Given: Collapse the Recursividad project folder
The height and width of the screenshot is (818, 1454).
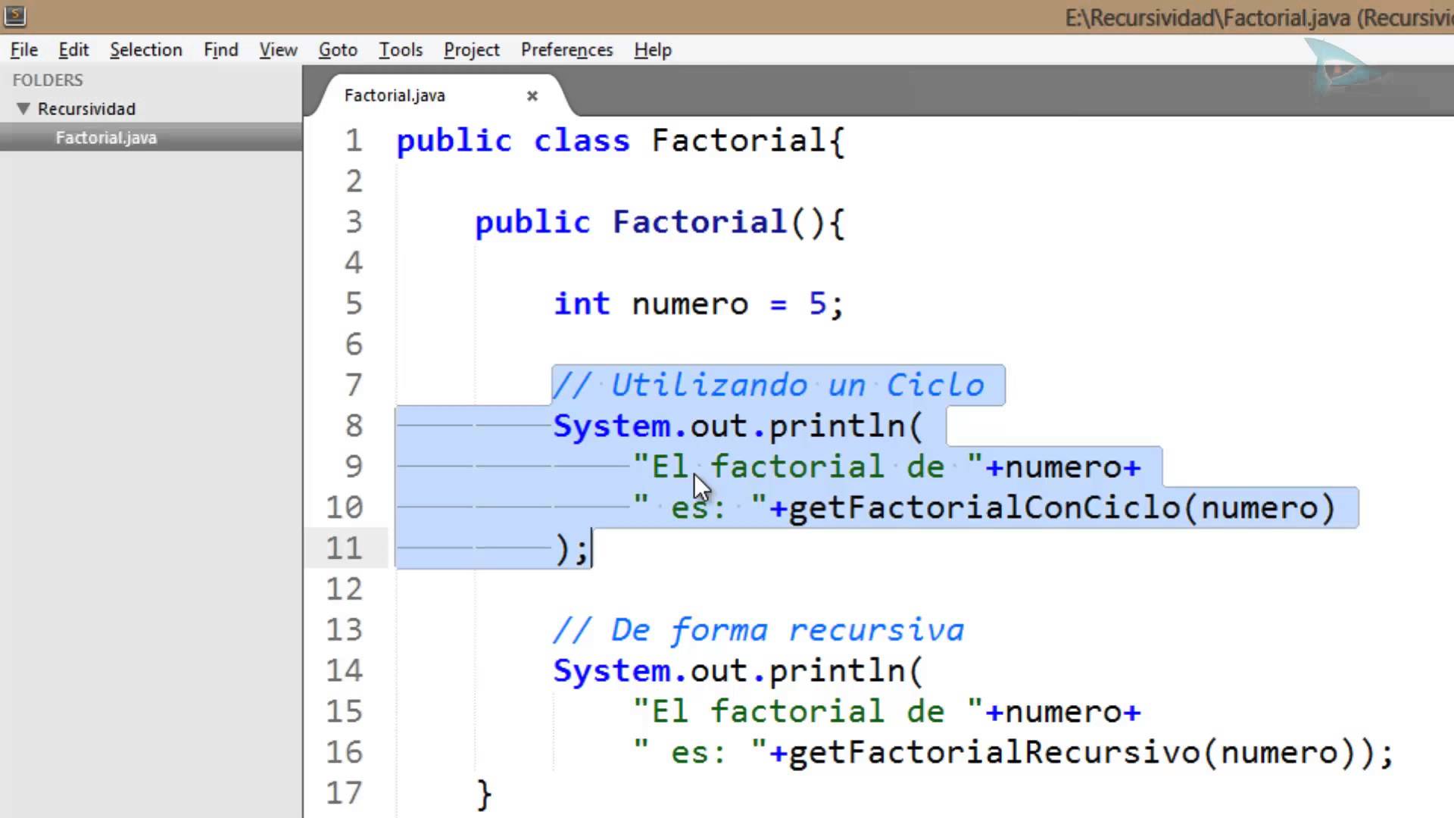Looking at the screenshot, I should pyautogui.click(x=22, y=108).
